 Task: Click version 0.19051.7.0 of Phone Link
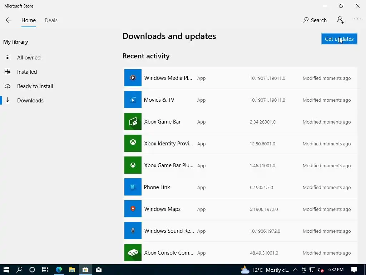coord(261,187)
